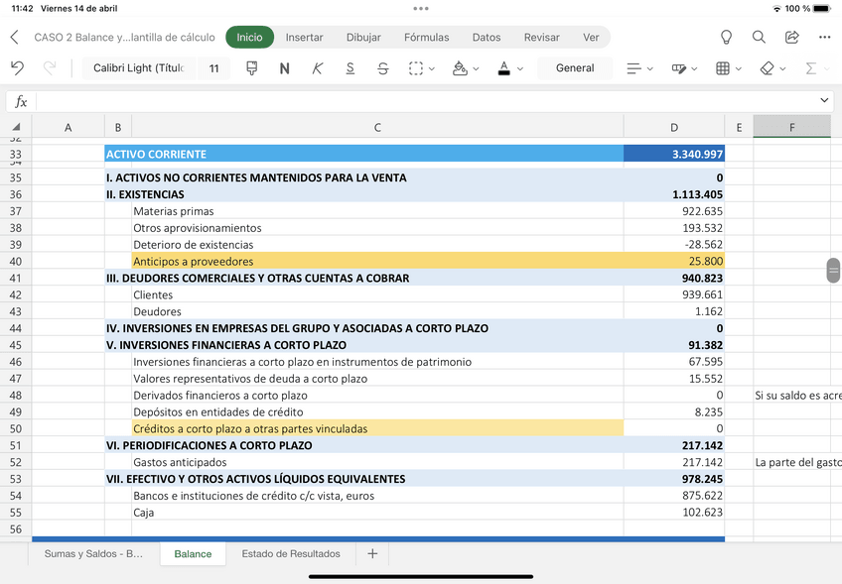The width and height of the screenshot is (842, 584).
Task: Toggle bold formatting
Action: point(285,68)
